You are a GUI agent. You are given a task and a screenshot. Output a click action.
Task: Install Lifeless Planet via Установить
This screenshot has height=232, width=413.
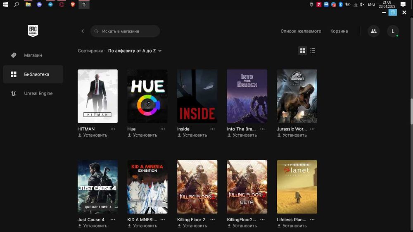point(292,226)
